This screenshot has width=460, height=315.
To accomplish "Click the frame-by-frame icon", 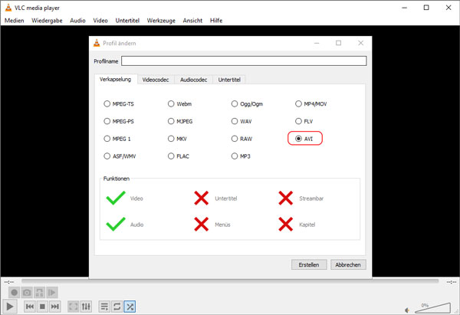I will (52, 293).
